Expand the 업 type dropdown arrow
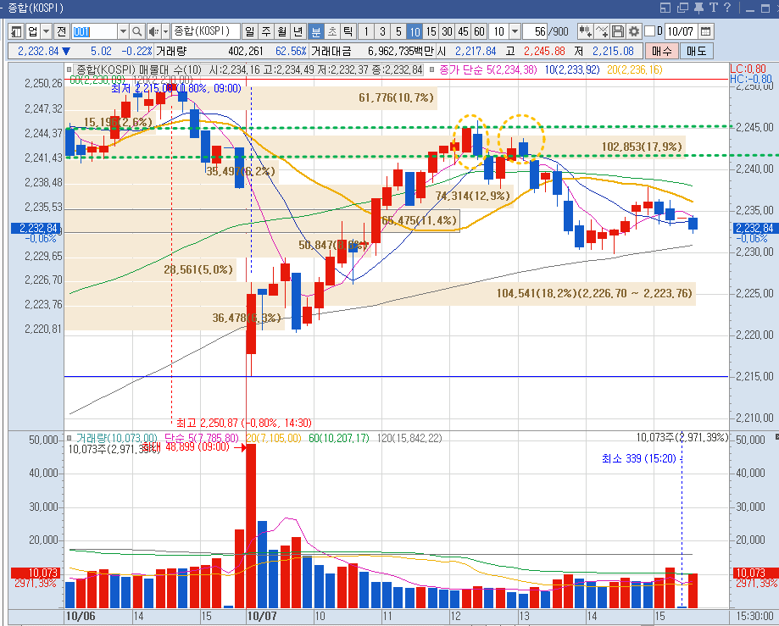The image size is (779, 626). [x=47, y=32]
